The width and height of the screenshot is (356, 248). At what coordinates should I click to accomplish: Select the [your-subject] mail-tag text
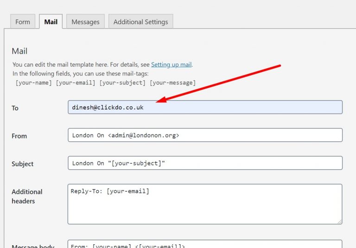(x=122, y=83)
